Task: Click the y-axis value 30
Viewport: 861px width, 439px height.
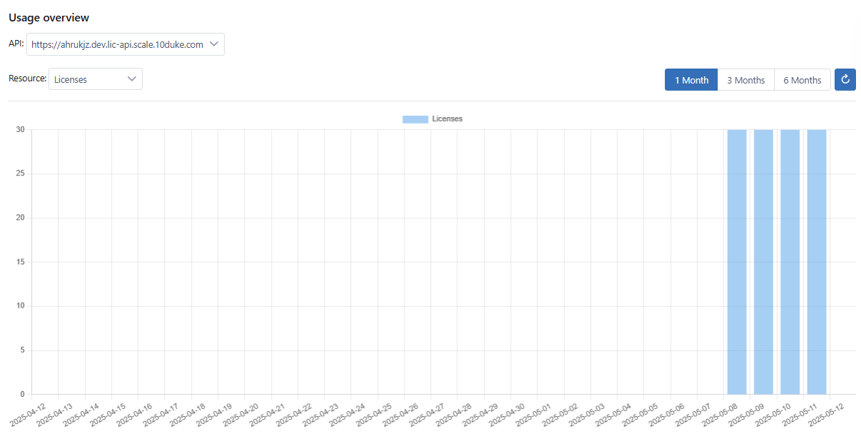Action: (x=20, y=130)
